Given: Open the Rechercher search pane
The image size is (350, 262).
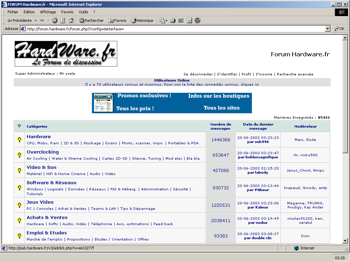Looking at the screenshot, I should (x=91, y=20).
